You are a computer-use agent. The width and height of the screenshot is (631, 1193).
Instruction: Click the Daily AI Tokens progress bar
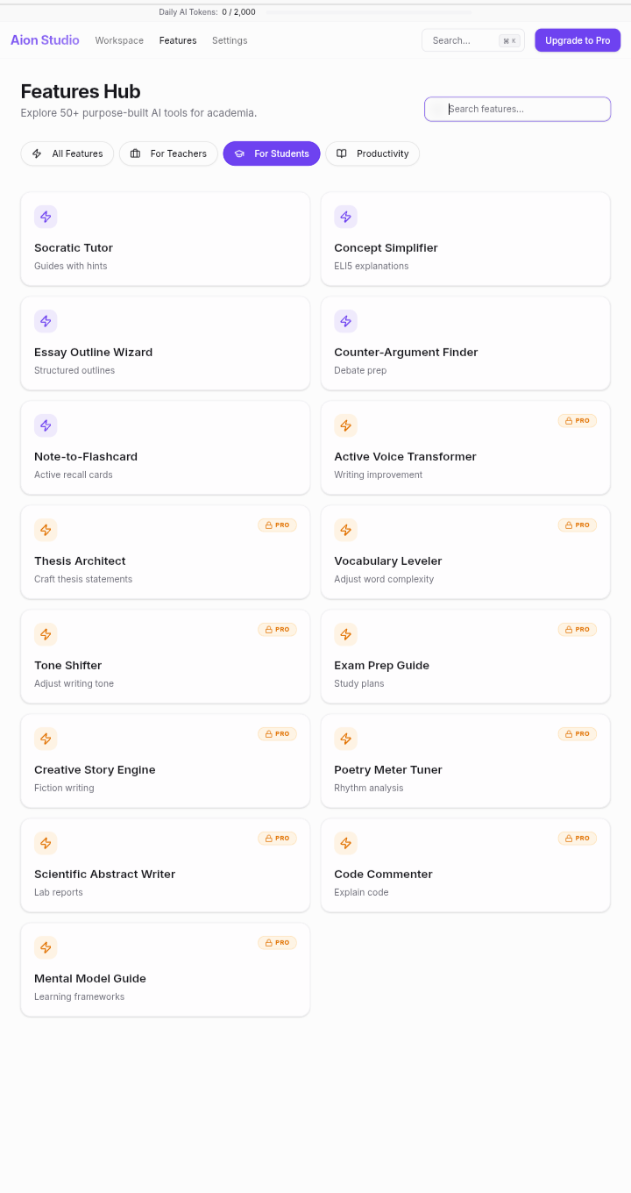(368, 12)
